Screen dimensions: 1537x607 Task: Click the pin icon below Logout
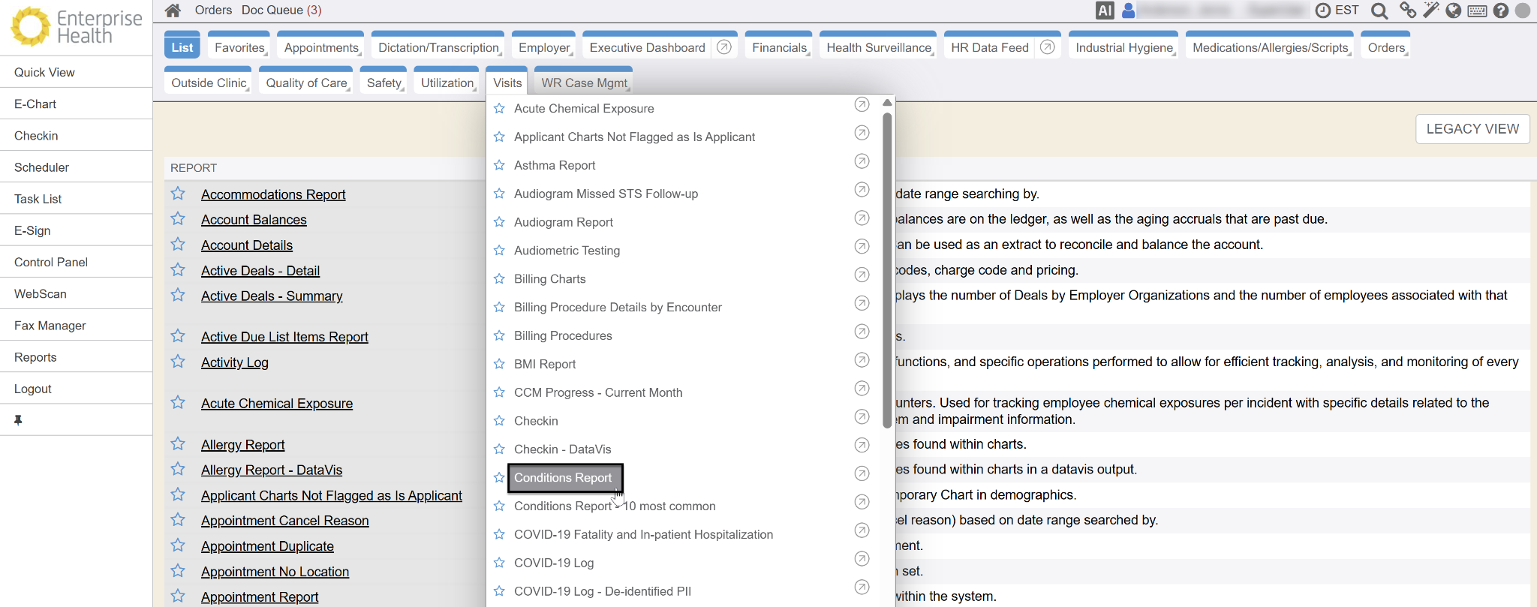(x=18, y=420)
